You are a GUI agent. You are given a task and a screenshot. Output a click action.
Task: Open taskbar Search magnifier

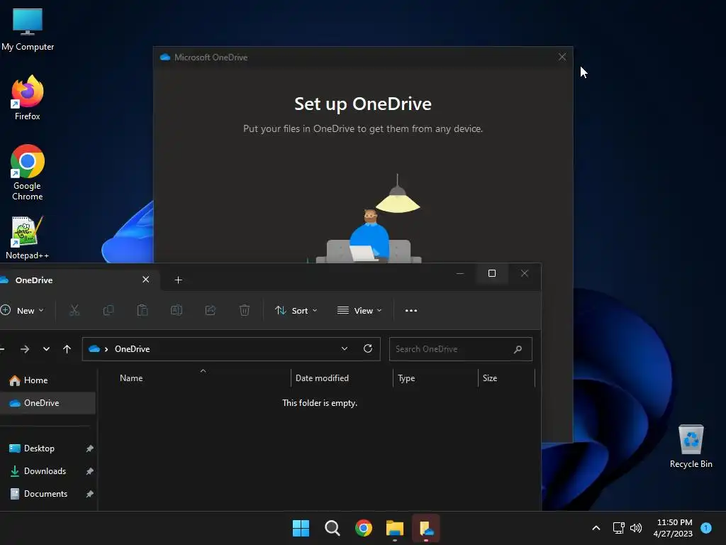tap(333, 528)
